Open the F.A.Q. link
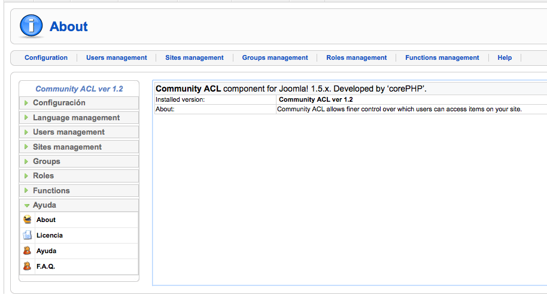This screenshot has height=304, width=547. click(45, 266)
